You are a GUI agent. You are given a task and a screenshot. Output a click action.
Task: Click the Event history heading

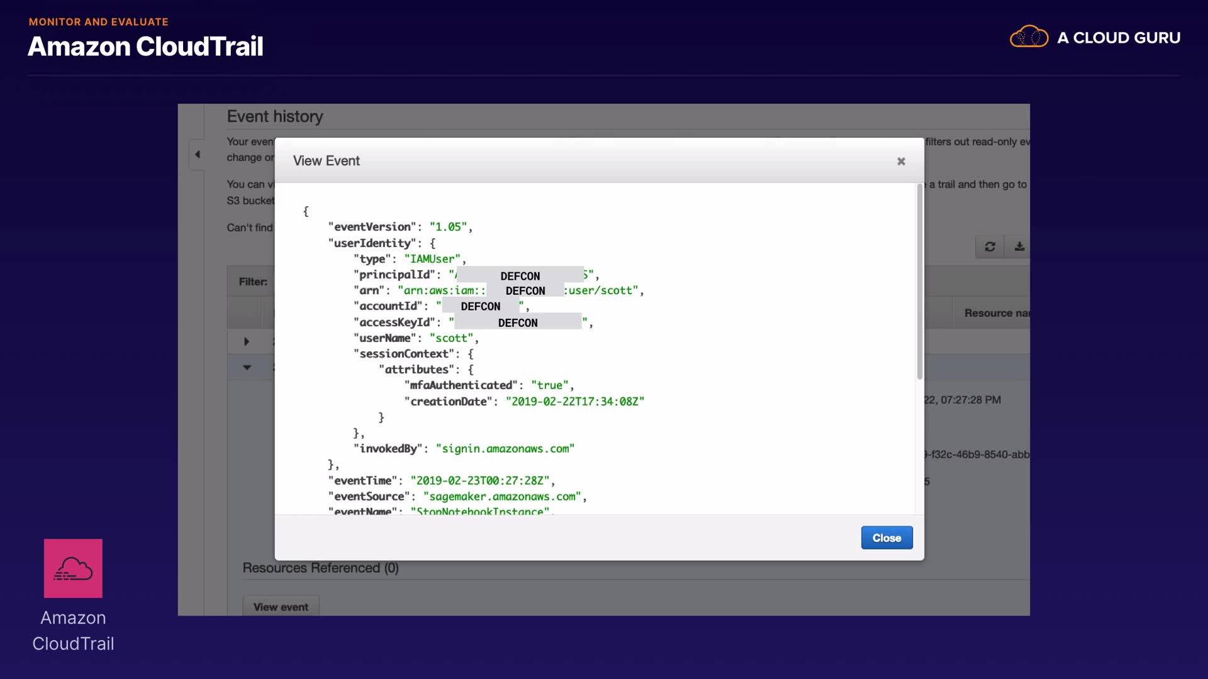tap(275, 116)
